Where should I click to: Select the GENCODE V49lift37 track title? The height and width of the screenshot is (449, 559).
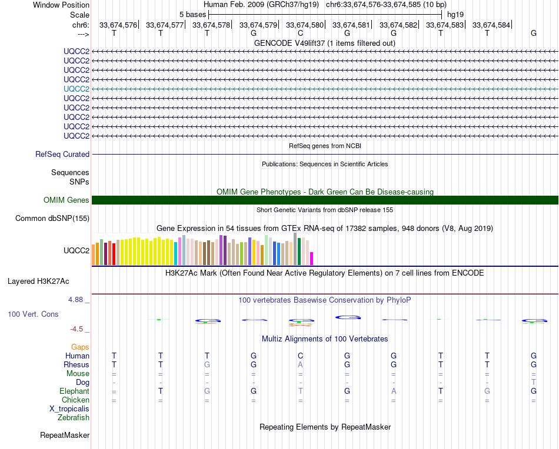325,43
